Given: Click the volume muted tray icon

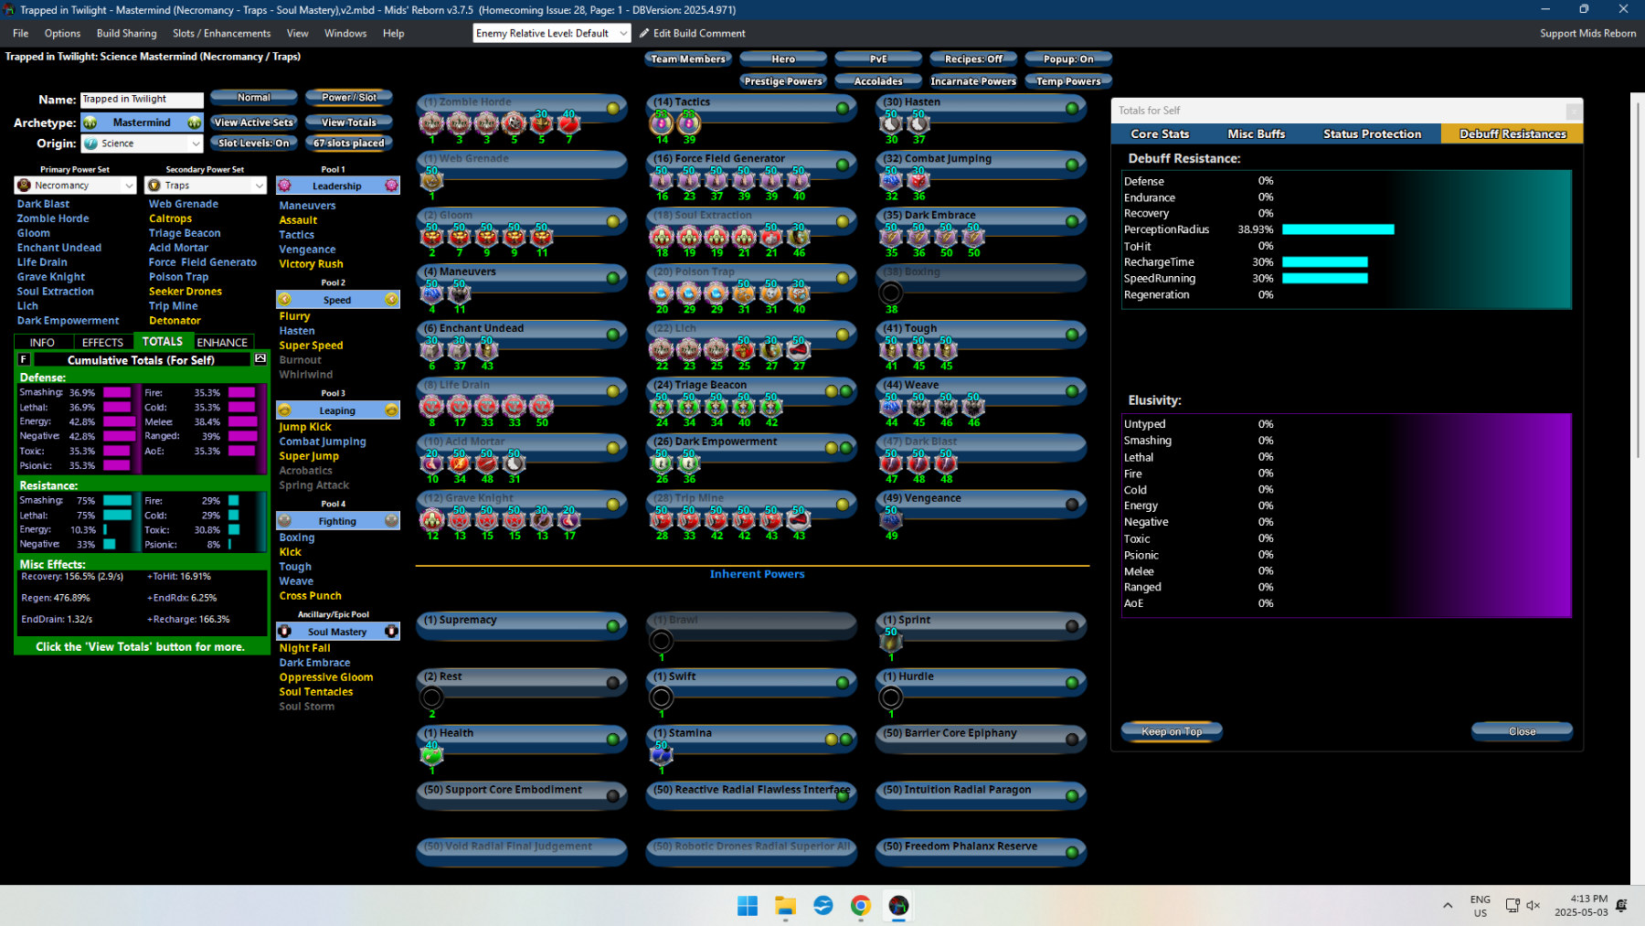Looking at the screenshot, I should [x=1534, y=905].
